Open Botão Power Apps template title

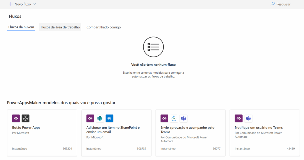[26, 127]
